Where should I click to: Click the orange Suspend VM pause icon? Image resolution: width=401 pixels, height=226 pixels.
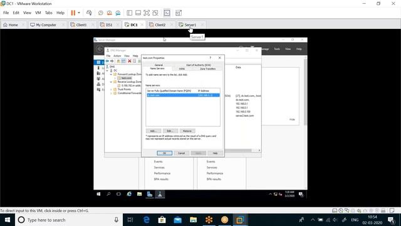73,13
